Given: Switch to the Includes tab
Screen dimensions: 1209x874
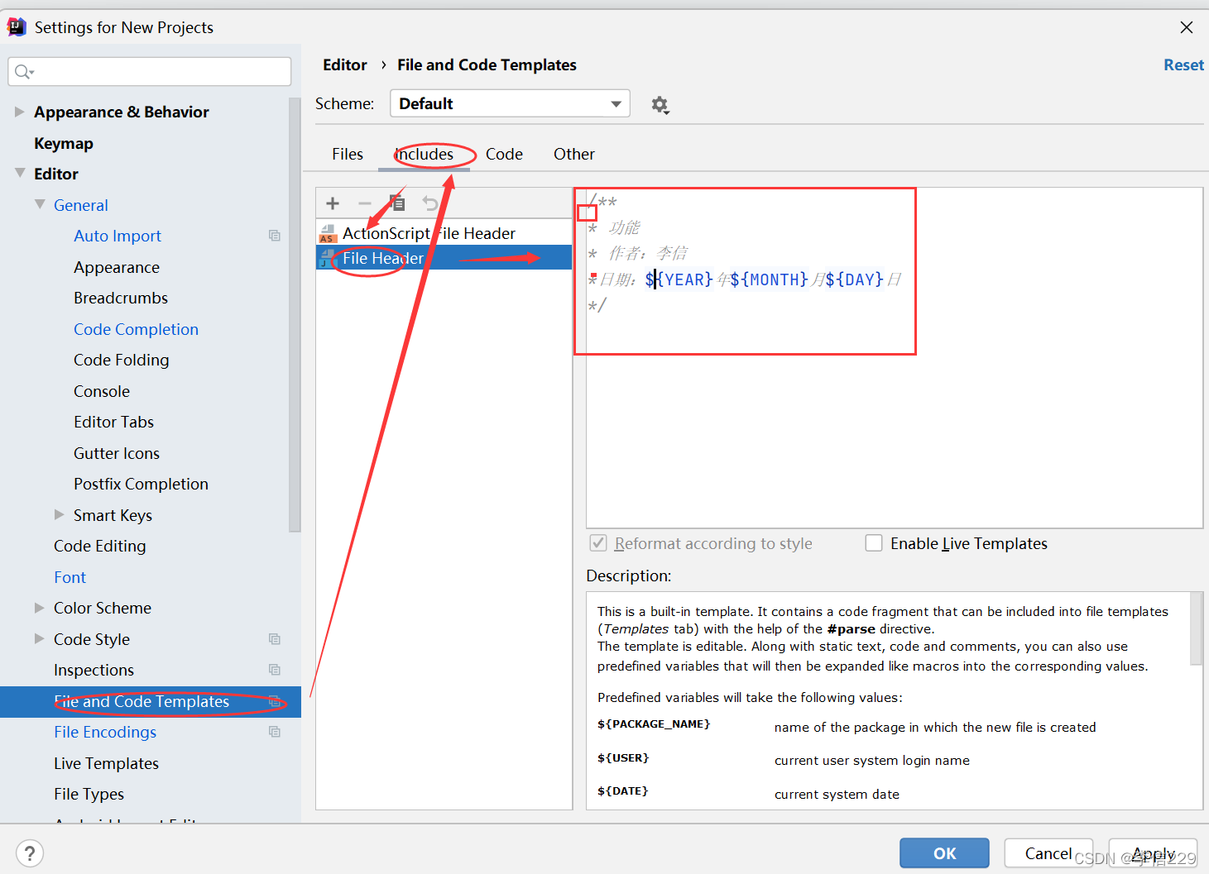Looking at the screenshot, I should [425, 155].
